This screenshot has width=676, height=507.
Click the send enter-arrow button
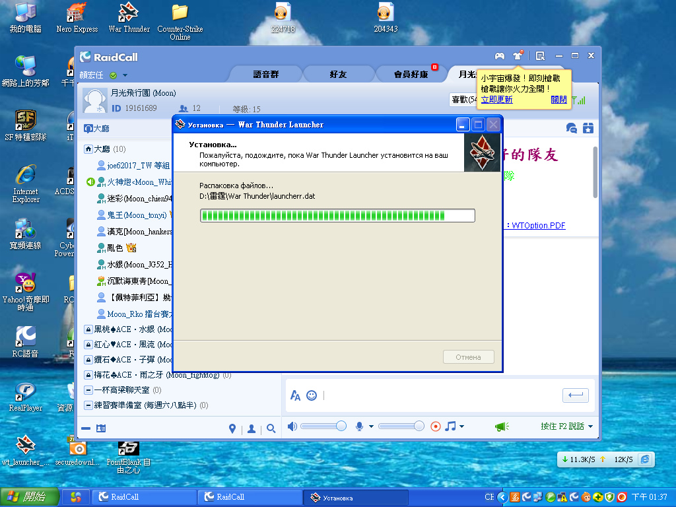(576, 395)
